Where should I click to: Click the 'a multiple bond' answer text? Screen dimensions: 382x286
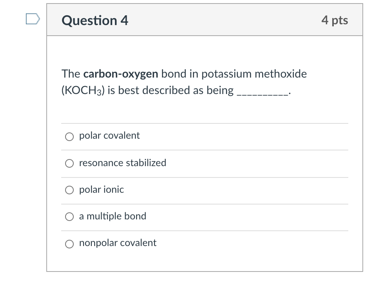coord(113,216)
